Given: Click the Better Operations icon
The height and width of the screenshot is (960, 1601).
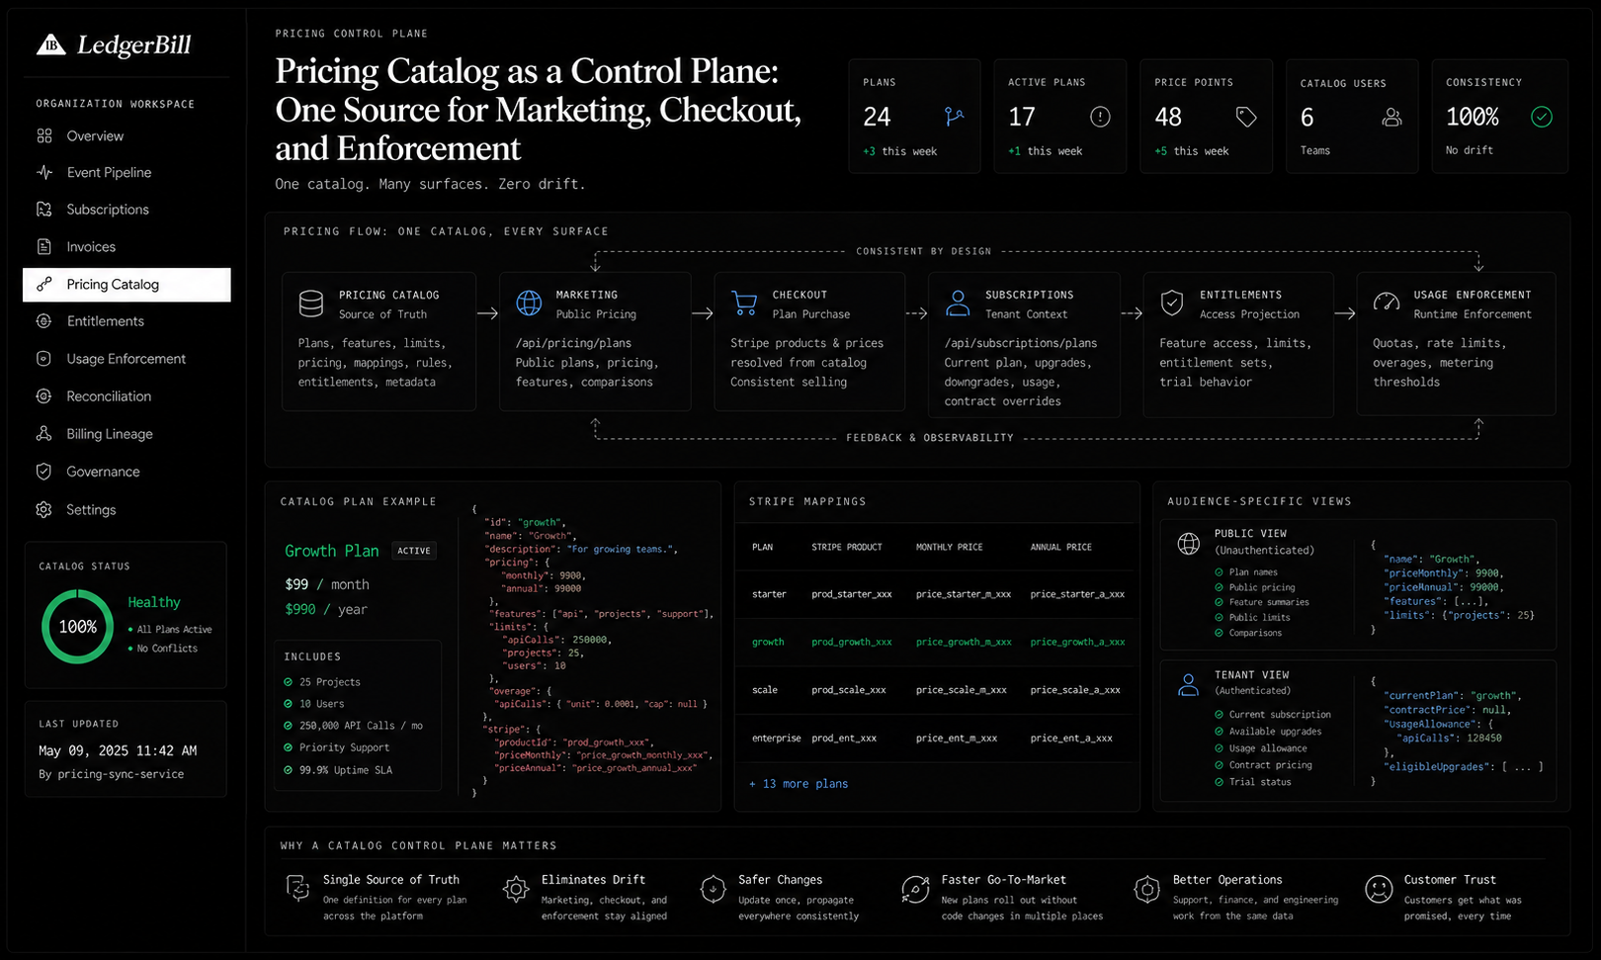Looking at the screenshot, I should tap(1146, 889).
